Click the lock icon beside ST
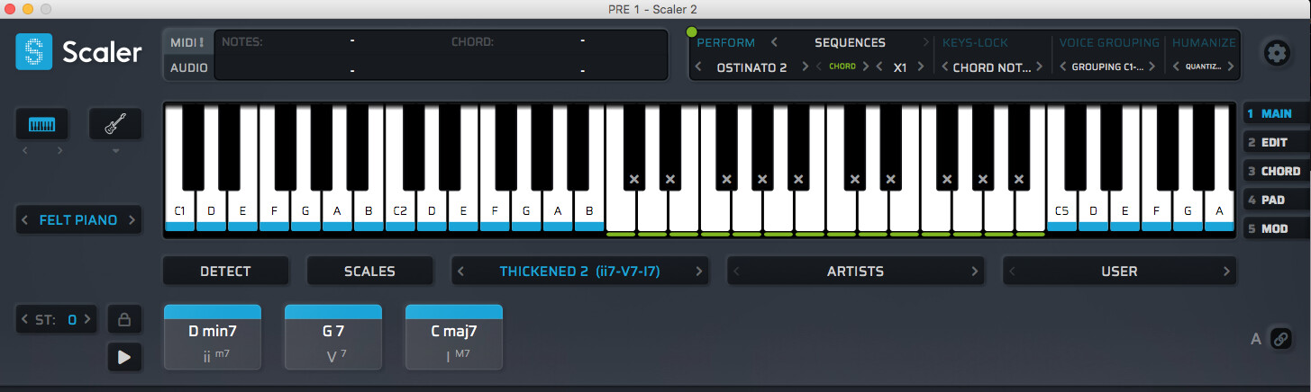The image size is (1311, 392). click(124, 319)
